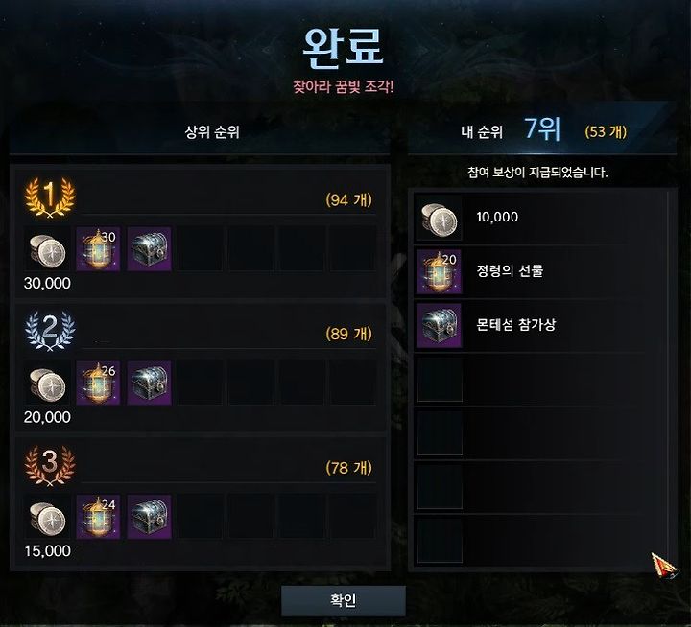This screenshot has width=691, height=627.
Task: Click the bronze third place laurel badge
Action: click(50, 465)
